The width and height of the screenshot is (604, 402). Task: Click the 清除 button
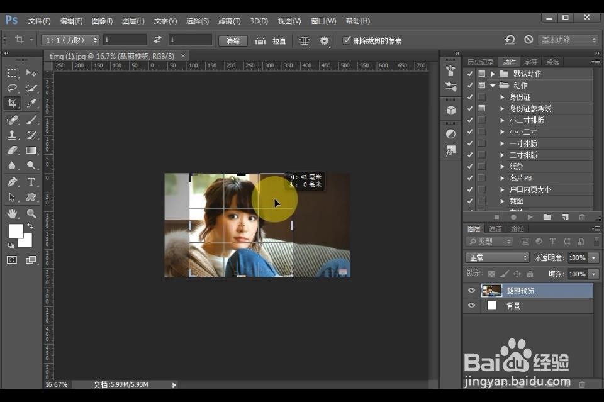(x=233, y=40)
